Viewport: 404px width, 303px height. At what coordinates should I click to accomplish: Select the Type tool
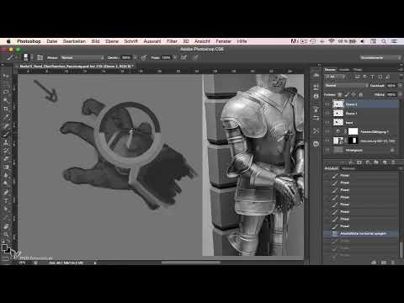coord(5,200)
